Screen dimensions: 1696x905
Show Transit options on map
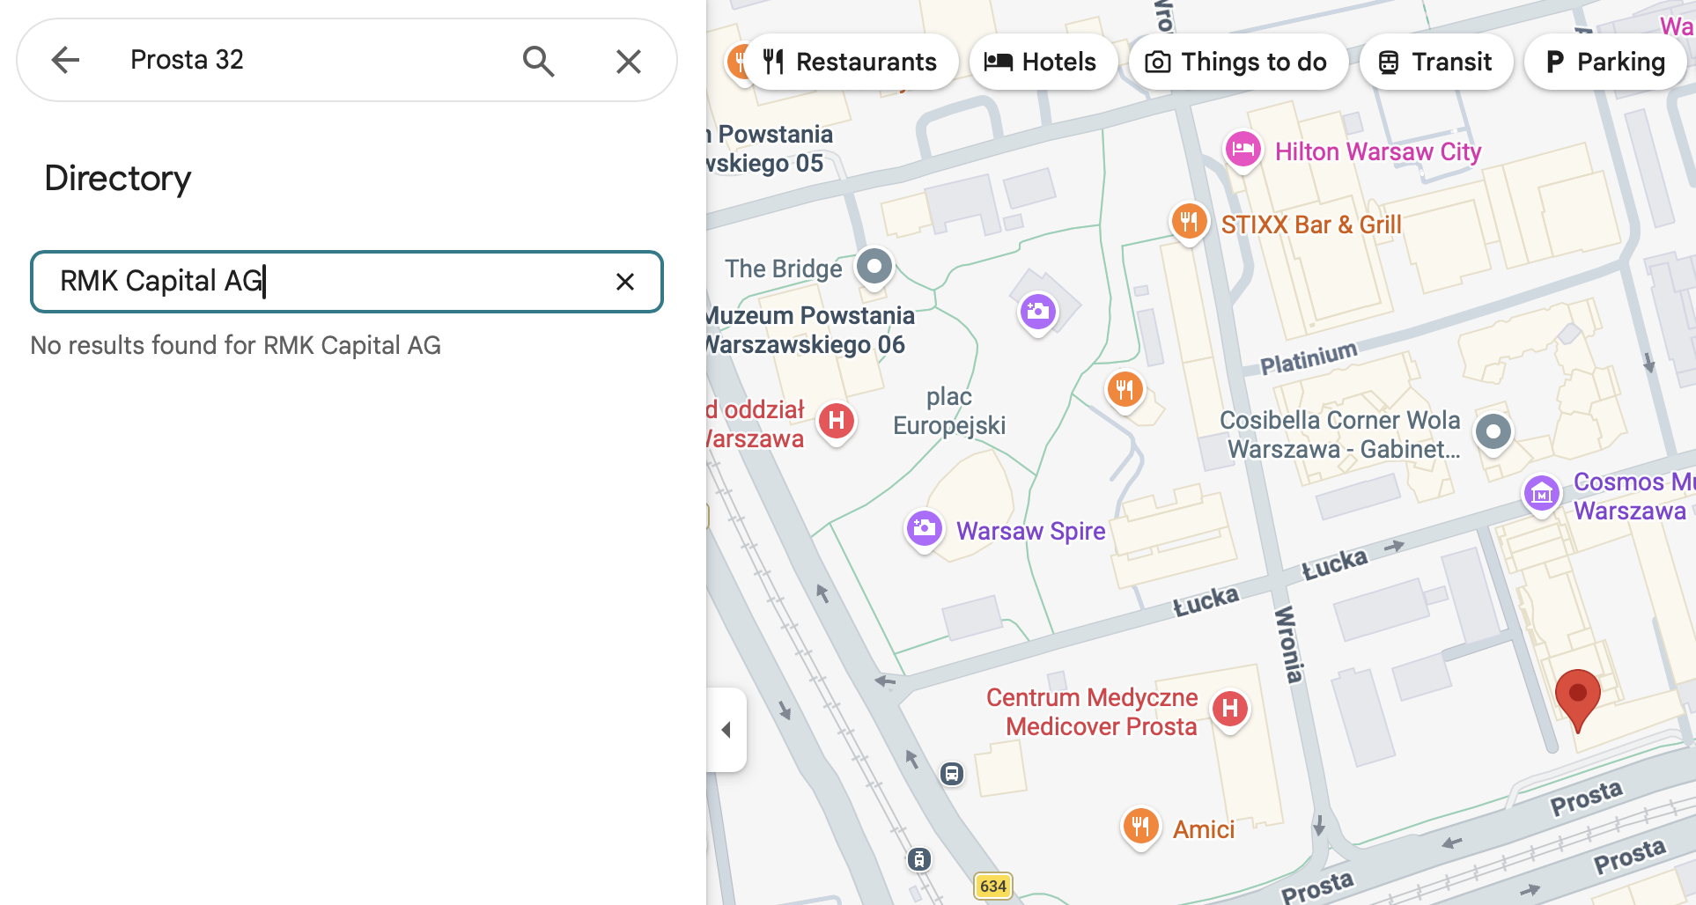pos(1436,62)
